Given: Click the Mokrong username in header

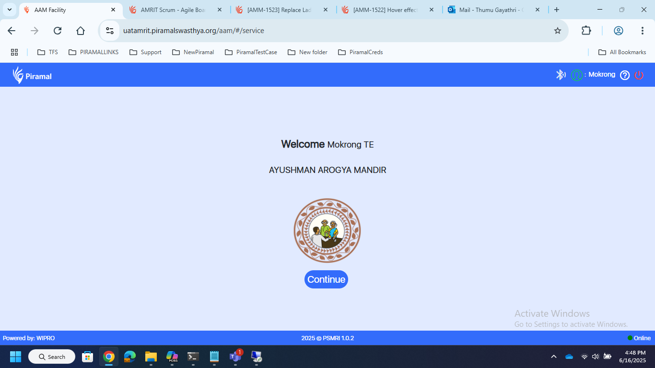Looking at the screenshot, I should tap(602, 75).
